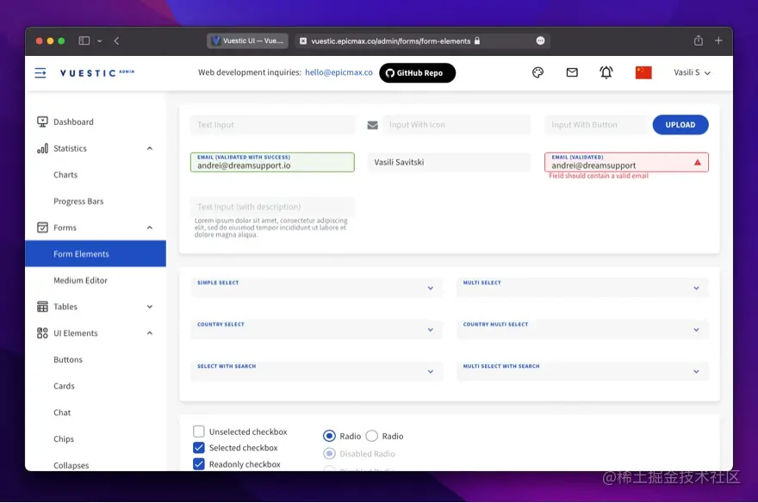Select the Dashboard monitor icon
Image resolution: width=758 pixels, height=503 pixels.
pyautogui.click(x=40, y=121)
